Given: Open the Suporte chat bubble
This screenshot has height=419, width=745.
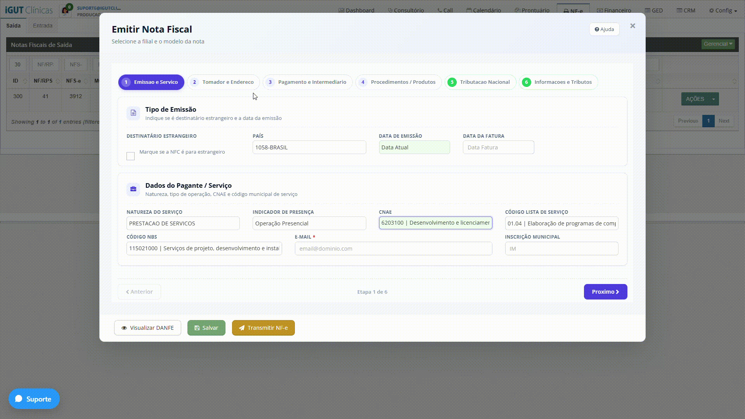Looking at the screenshot, I should pos(34,399).
